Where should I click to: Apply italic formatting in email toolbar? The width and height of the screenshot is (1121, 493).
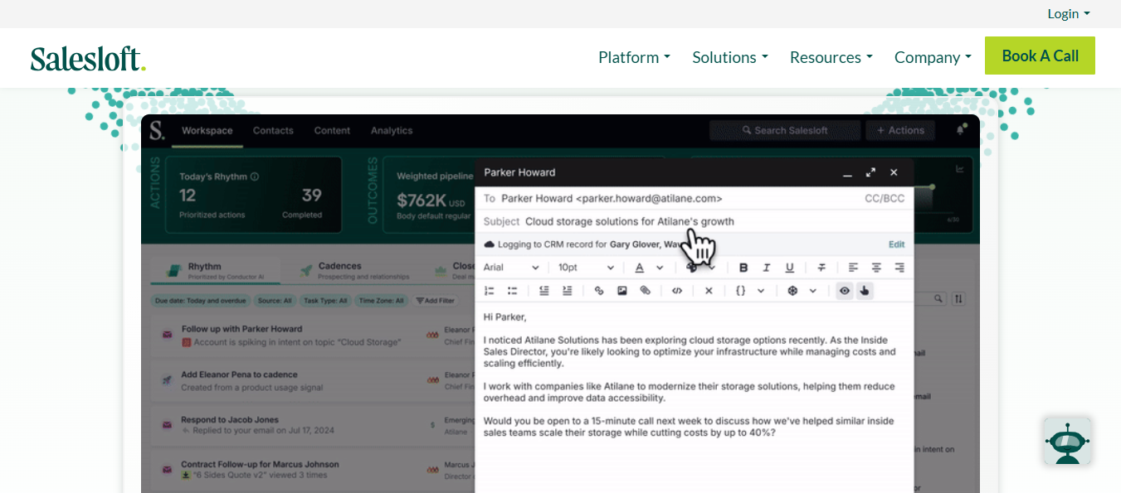click(x=767, y=268)
